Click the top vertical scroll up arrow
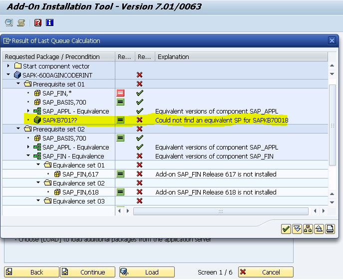 (x=332, y=65)
